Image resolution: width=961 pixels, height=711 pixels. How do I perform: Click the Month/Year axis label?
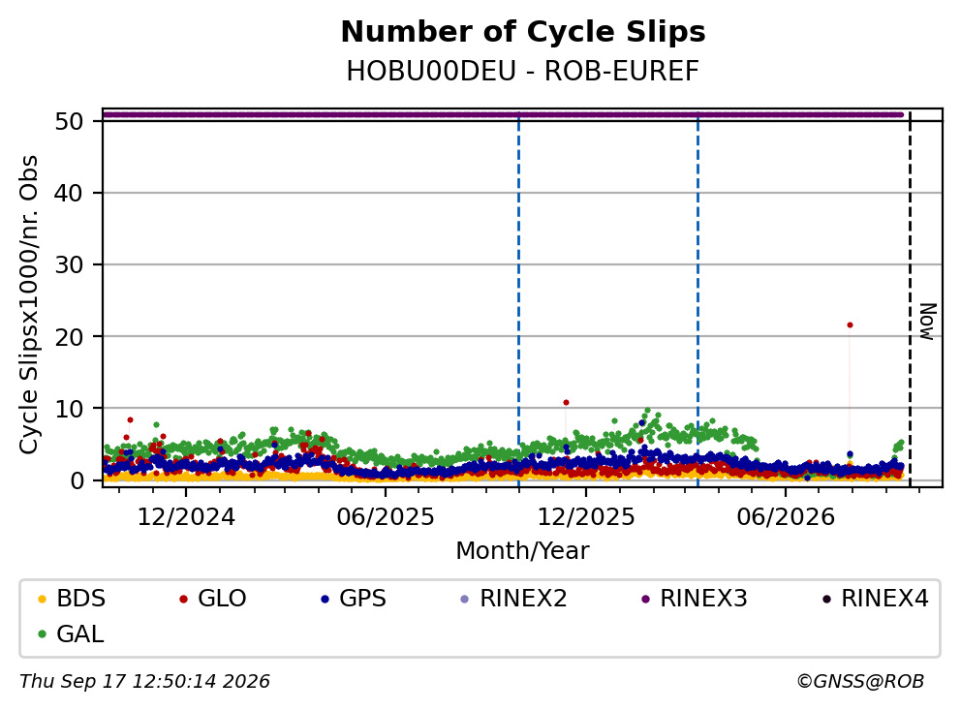tap(522, 551)
